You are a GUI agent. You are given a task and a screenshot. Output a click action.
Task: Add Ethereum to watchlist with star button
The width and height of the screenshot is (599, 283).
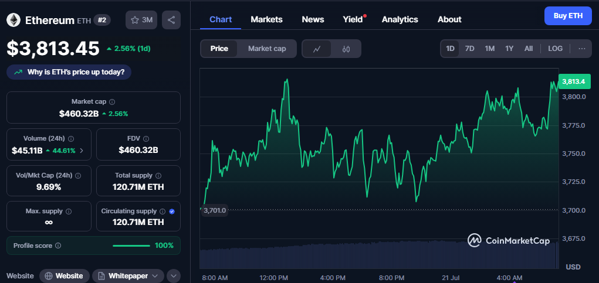click(141, 20)
